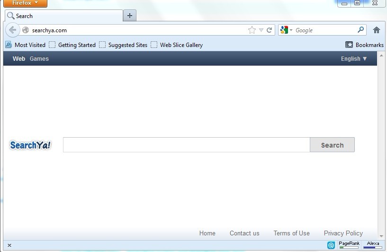Expand the URL history dropdown arrow
The width and height of the screenshot is (387, 252).
click(x=261, y=30)
